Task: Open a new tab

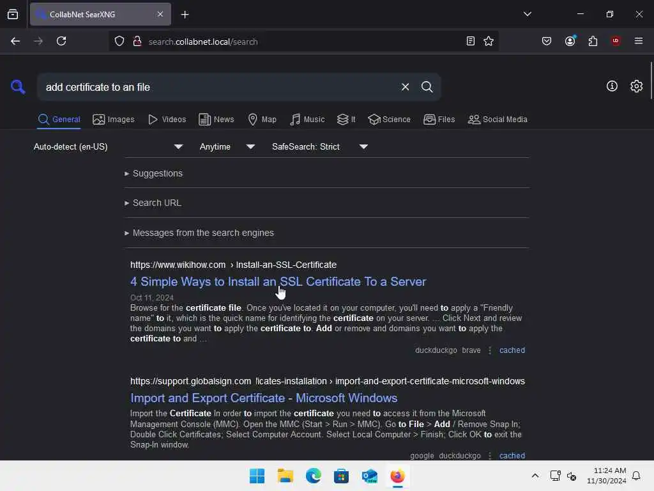Action: point(185,15)
